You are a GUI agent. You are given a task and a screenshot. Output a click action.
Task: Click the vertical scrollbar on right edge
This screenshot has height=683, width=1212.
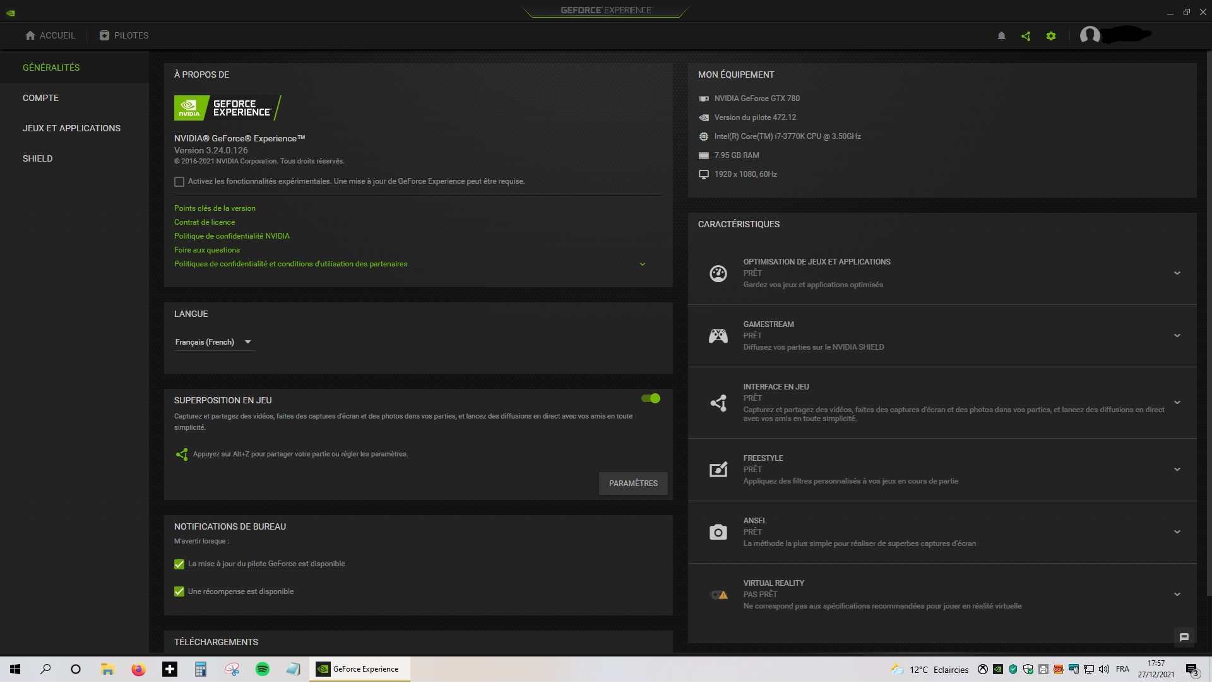pos(1208,322)
